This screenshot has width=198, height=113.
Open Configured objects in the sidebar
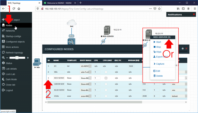pyautogui.click(x=15, y=42)
